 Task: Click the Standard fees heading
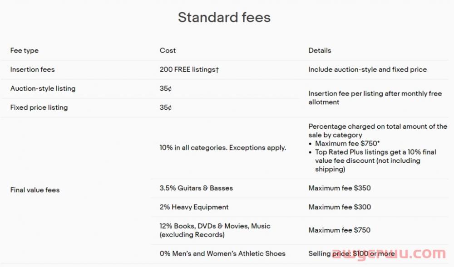tap(224, 17)
